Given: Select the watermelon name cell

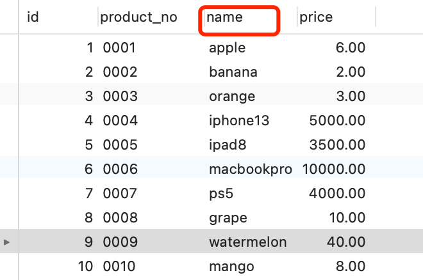Looking at the screenshot, I should click(x=247, y=242).
